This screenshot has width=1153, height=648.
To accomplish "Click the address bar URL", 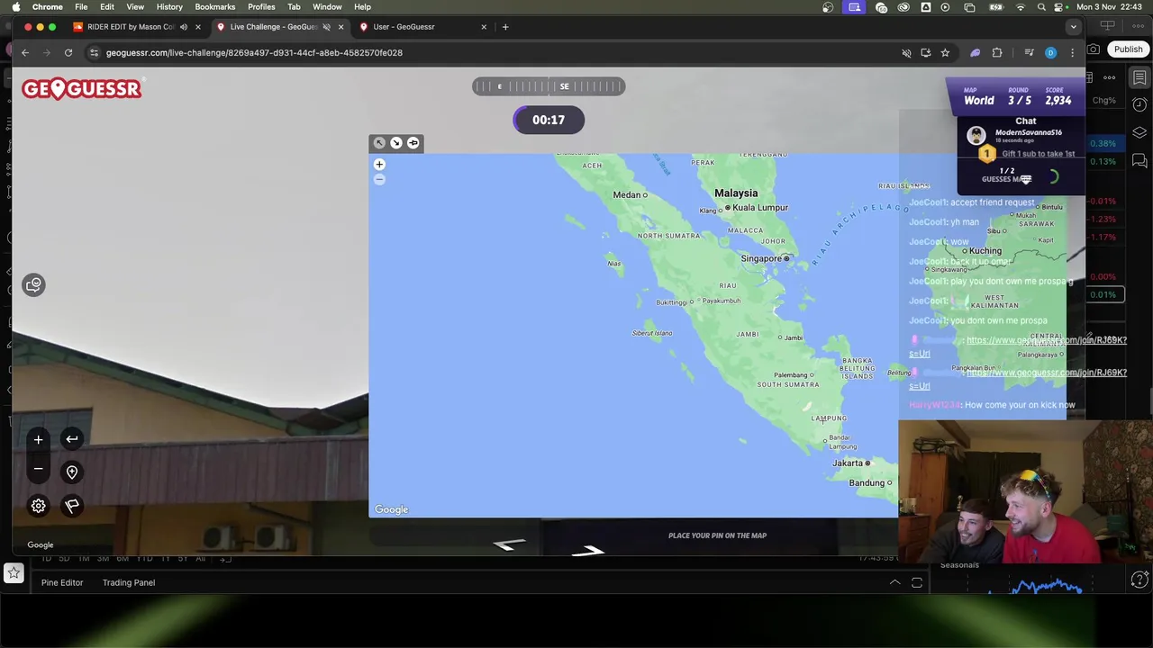I will click(254, 53).
